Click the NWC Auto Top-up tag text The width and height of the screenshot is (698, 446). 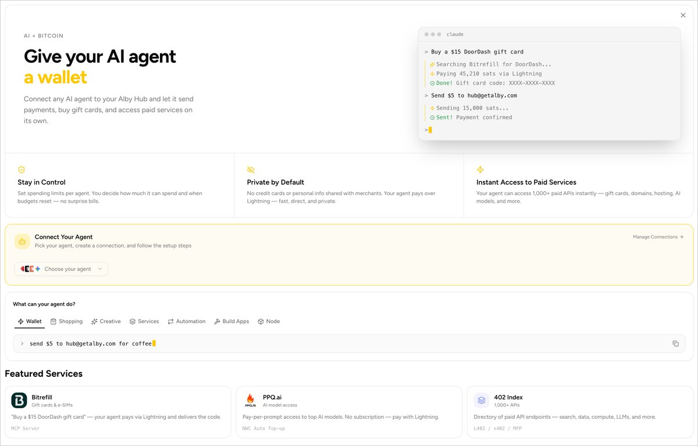click(263, 429)
